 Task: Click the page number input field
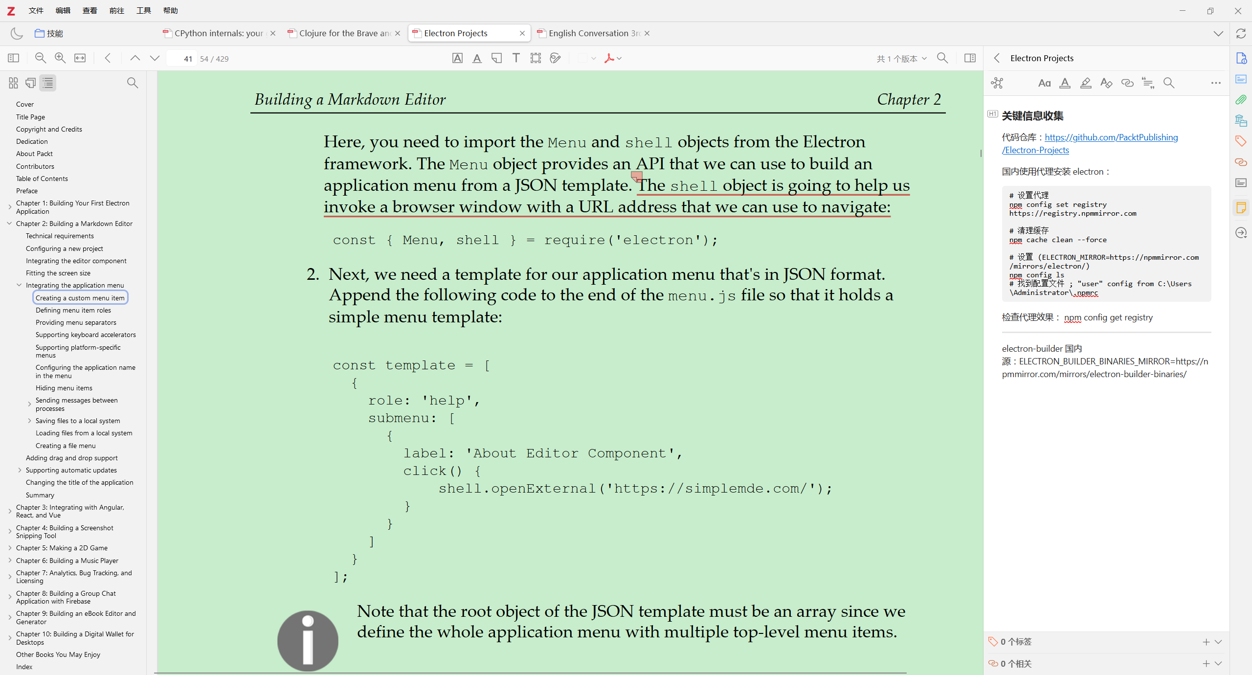[x=182, y=59]
